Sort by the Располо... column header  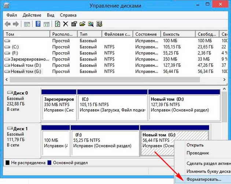(x=64, y=34)
